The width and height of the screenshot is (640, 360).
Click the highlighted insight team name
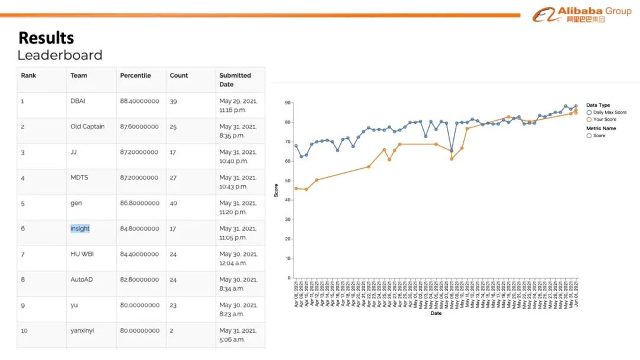click(80, 229)
